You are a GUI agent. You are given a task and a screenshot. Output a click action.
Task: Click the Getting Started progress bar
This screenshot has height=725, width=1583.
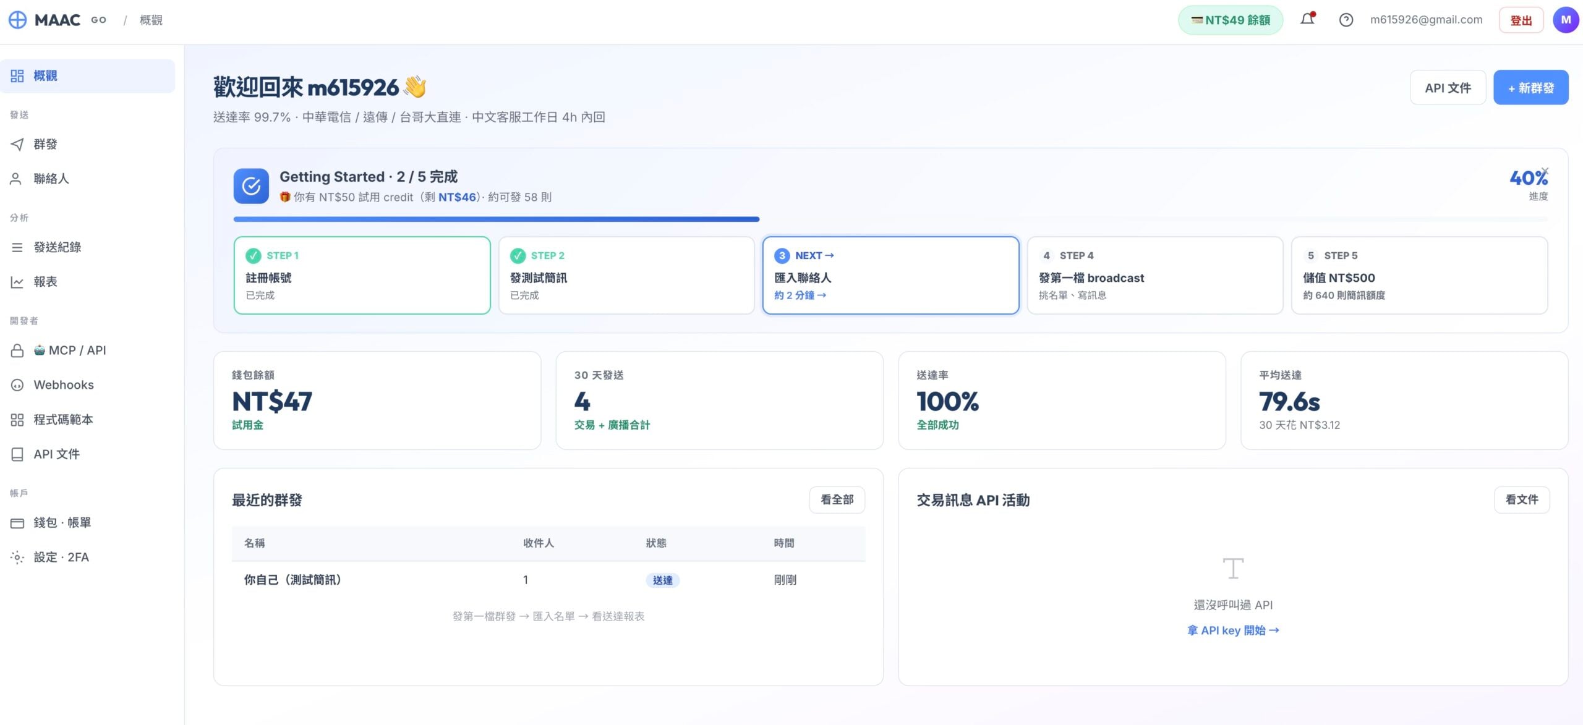click(890, 219)
